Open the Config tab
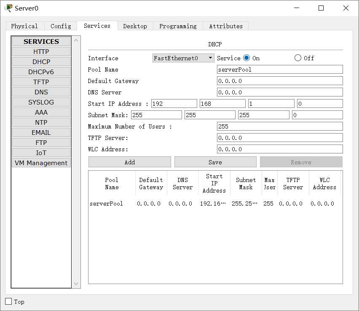Viewport: 359px width, 311px height. point(61,26)
